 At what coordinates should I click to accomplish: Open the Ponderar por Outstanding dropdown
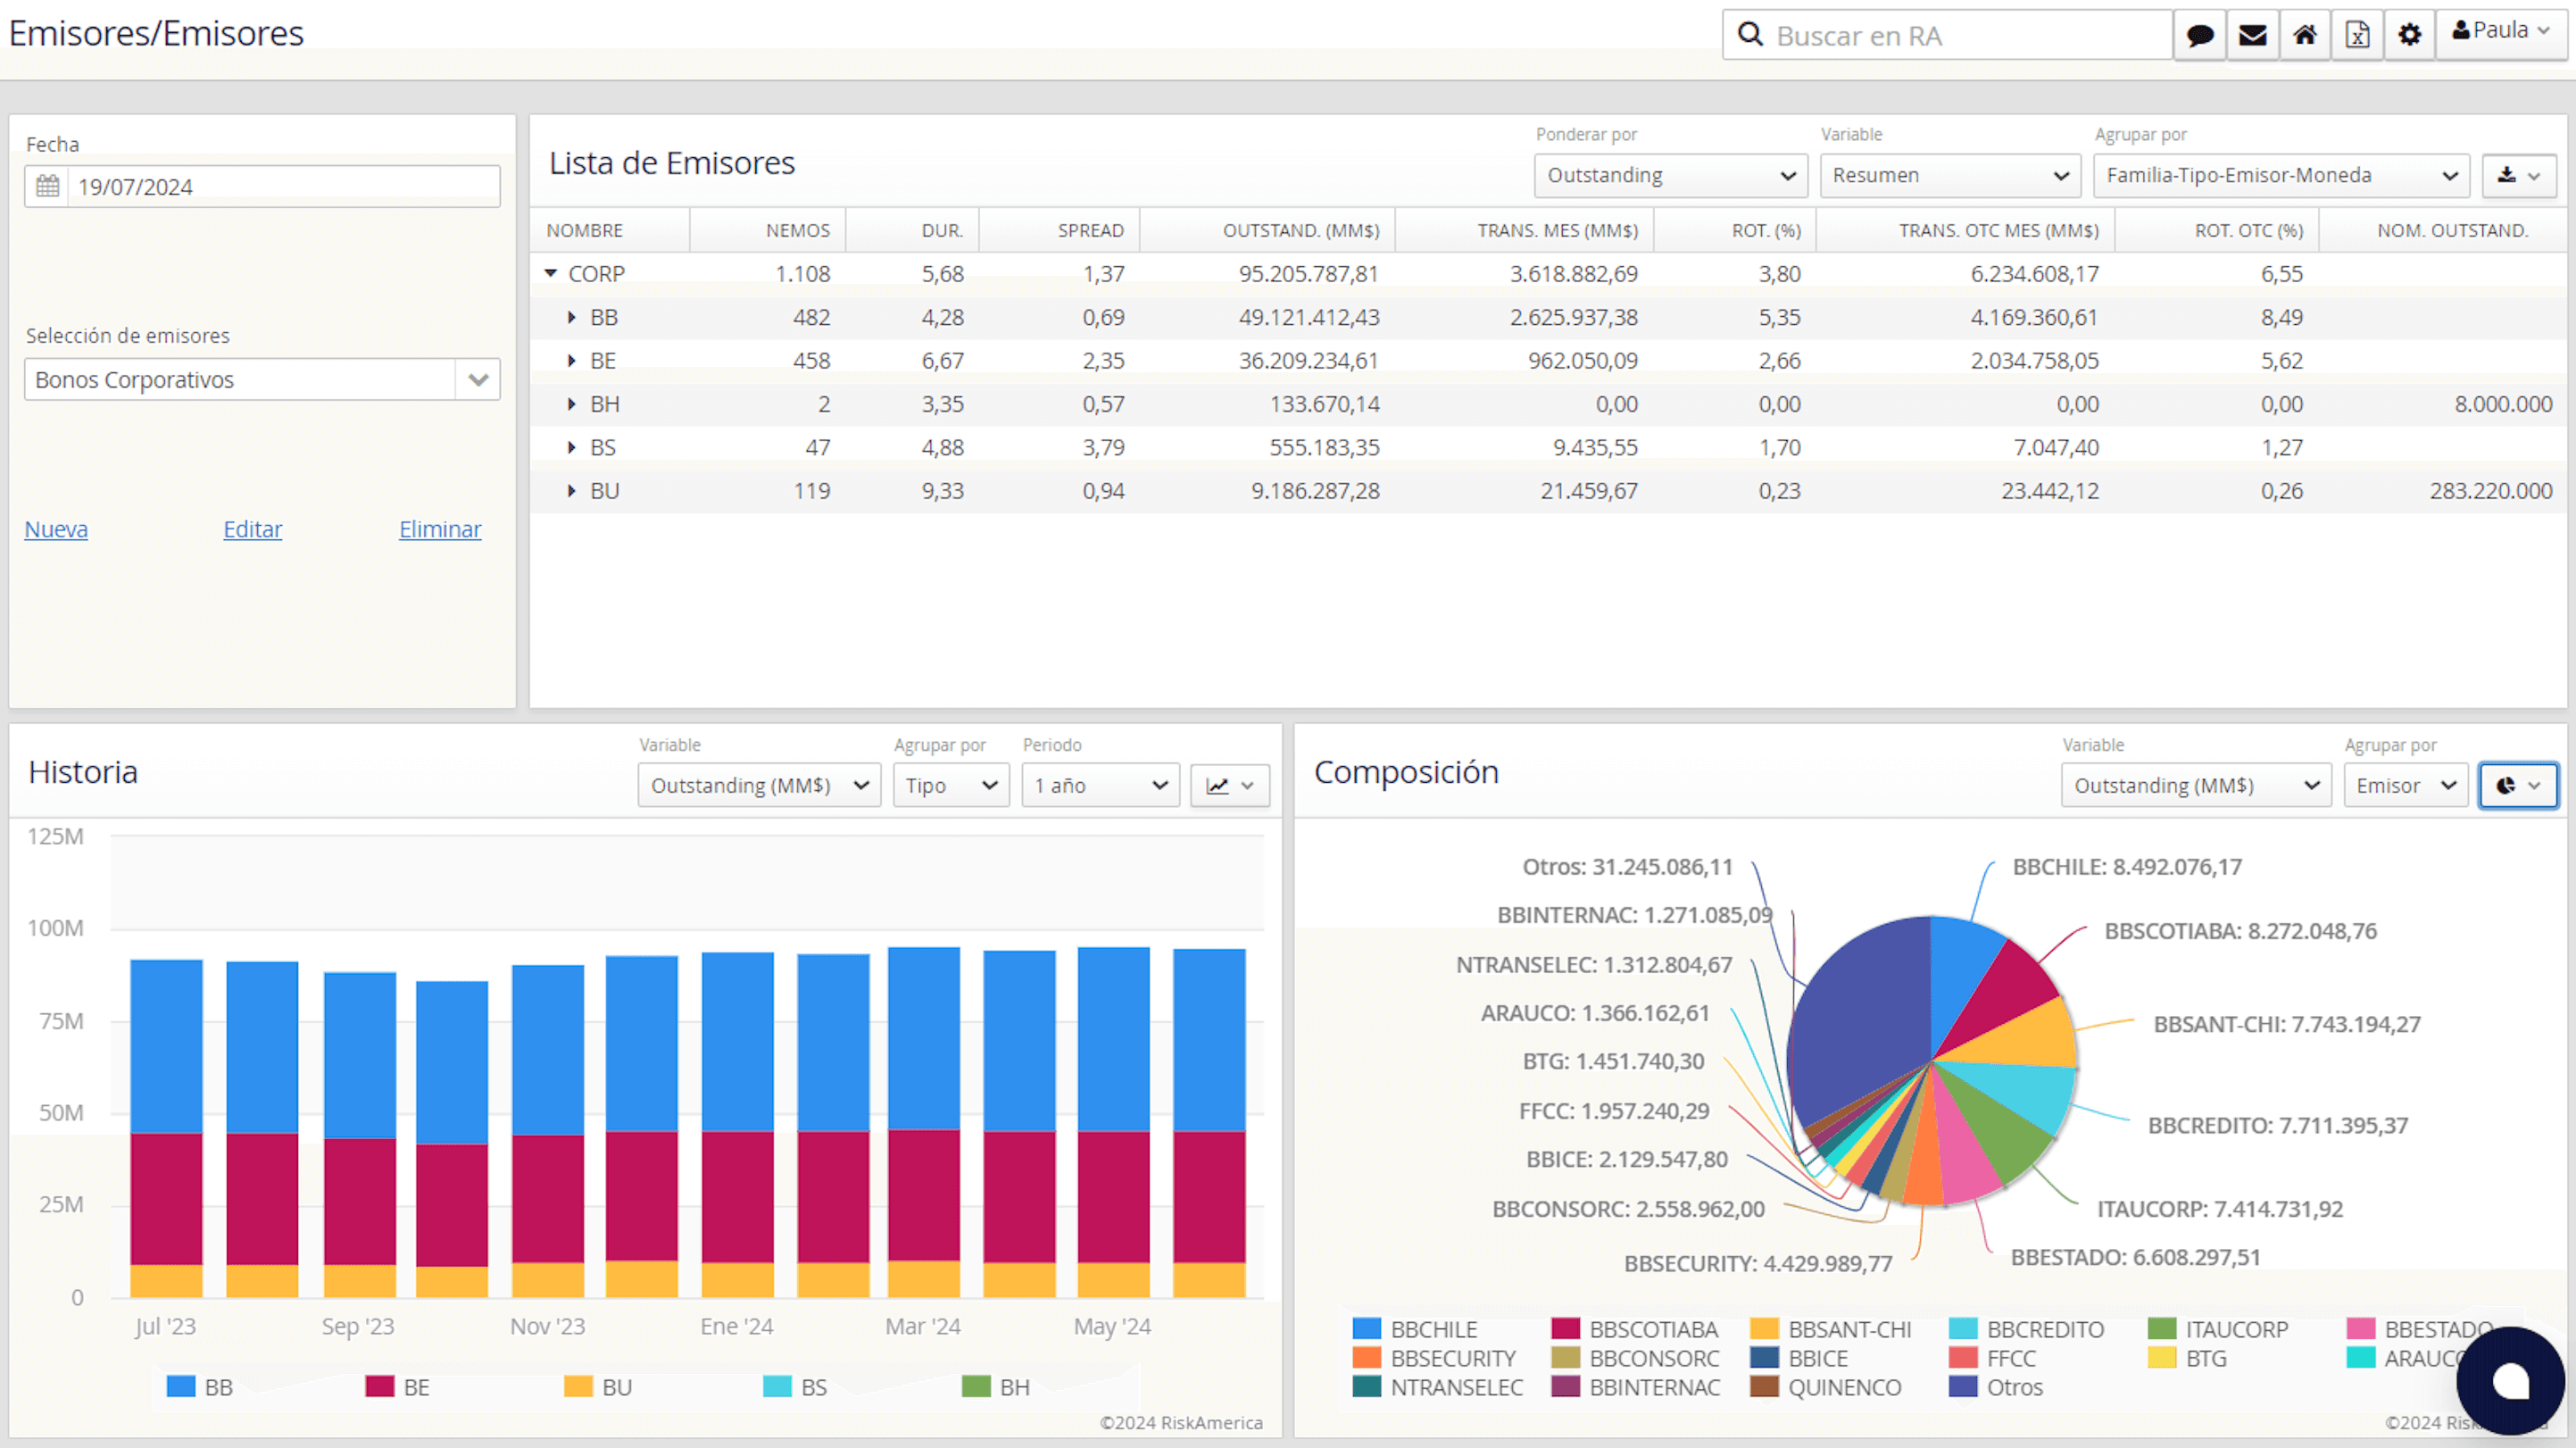(x=1671, y=175)
